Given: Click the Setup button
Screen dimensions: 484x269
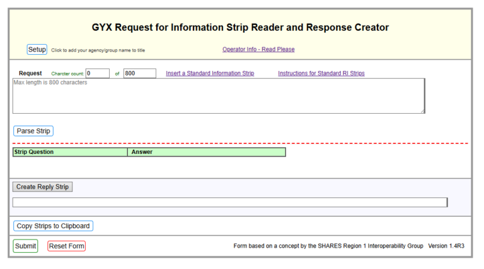Looking at the screenshot, I should point(37,50).
